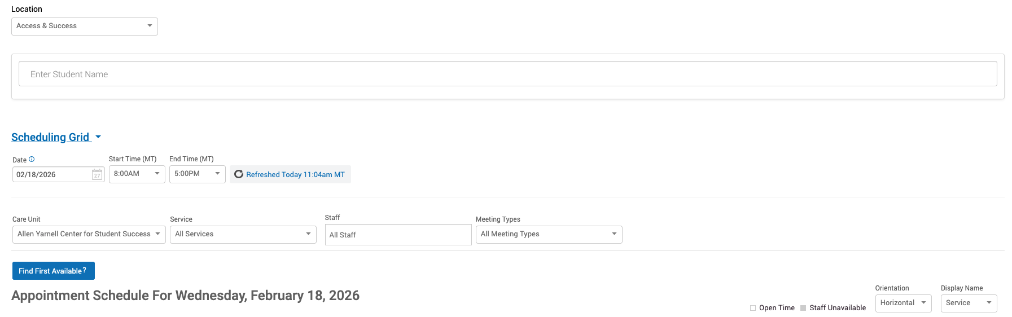Open the calendar picker icon in Date field

tap(97, 175)
